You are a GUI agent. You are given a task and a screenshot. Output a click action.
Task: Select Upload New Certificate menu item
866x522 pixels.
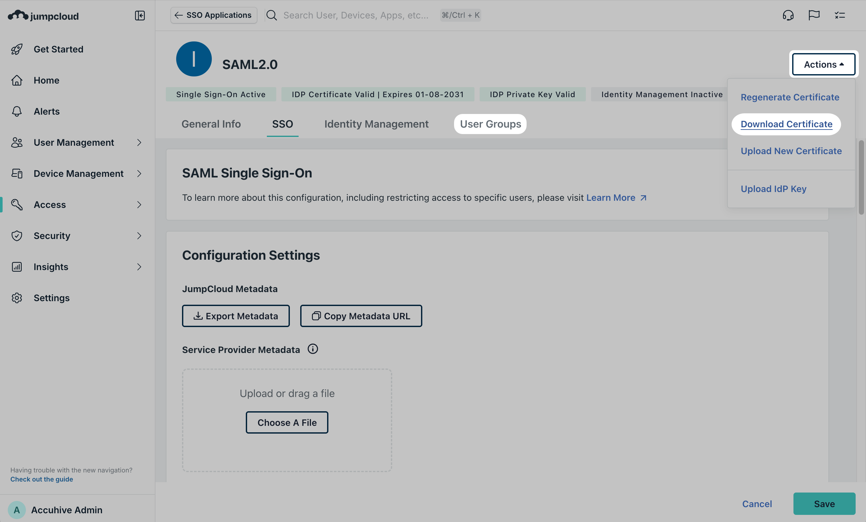coord(791,151)
